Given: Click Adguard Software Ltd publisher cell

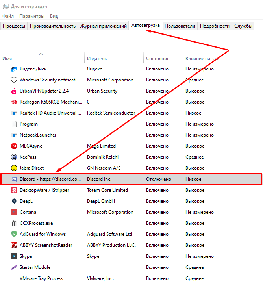Looking at the screenshot, I should [x=109, y=234].
